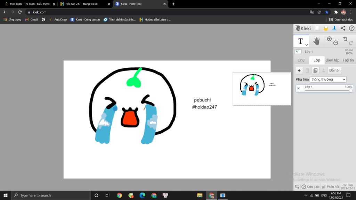Create a new blank image in Kleki

[317, 28]
